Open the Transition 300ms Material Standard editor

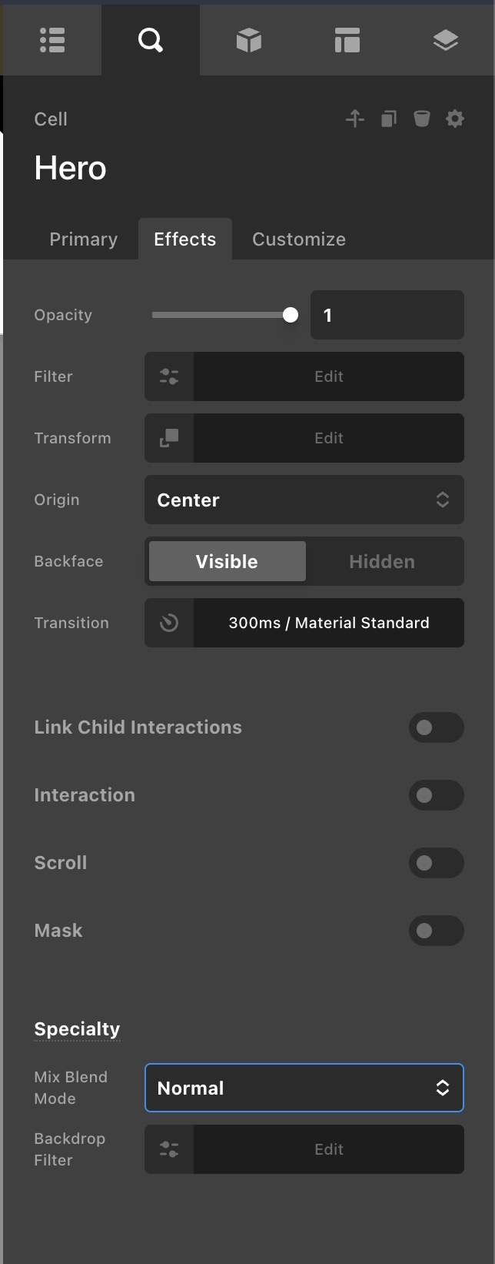pyautogui.click(x=304, y=623)
